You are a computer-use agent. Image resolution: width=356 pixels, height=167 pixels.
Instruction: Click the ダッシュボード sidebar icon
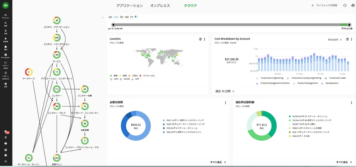[x=6, y=55]
